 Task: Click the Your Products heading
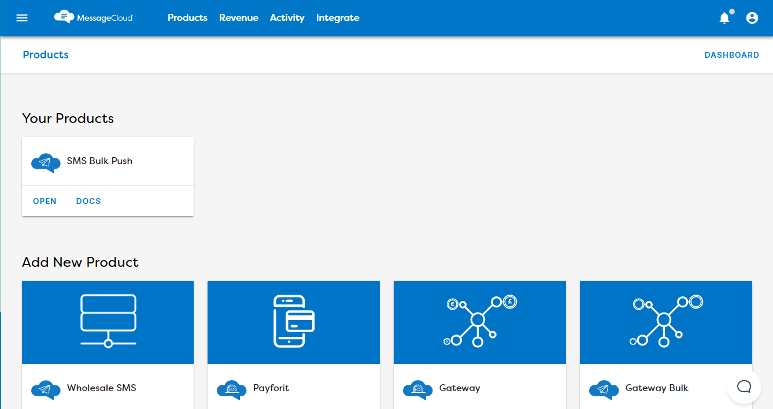tap(68, 118)
